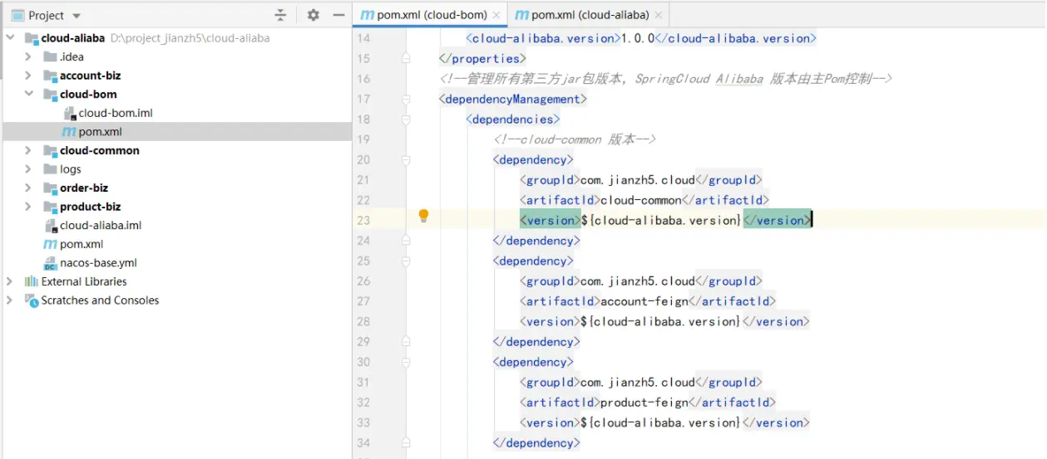Expand the logs folder
This screenshot has width=1047, height=459.
pos(28,169)
